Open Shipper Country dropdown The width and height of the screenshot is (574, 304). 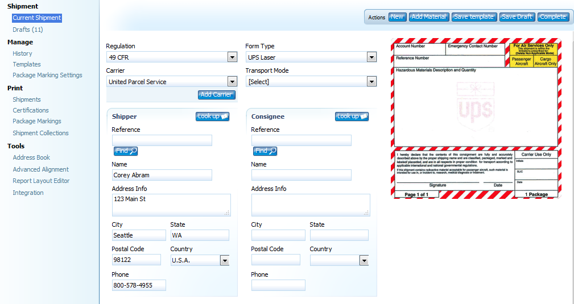224,260
